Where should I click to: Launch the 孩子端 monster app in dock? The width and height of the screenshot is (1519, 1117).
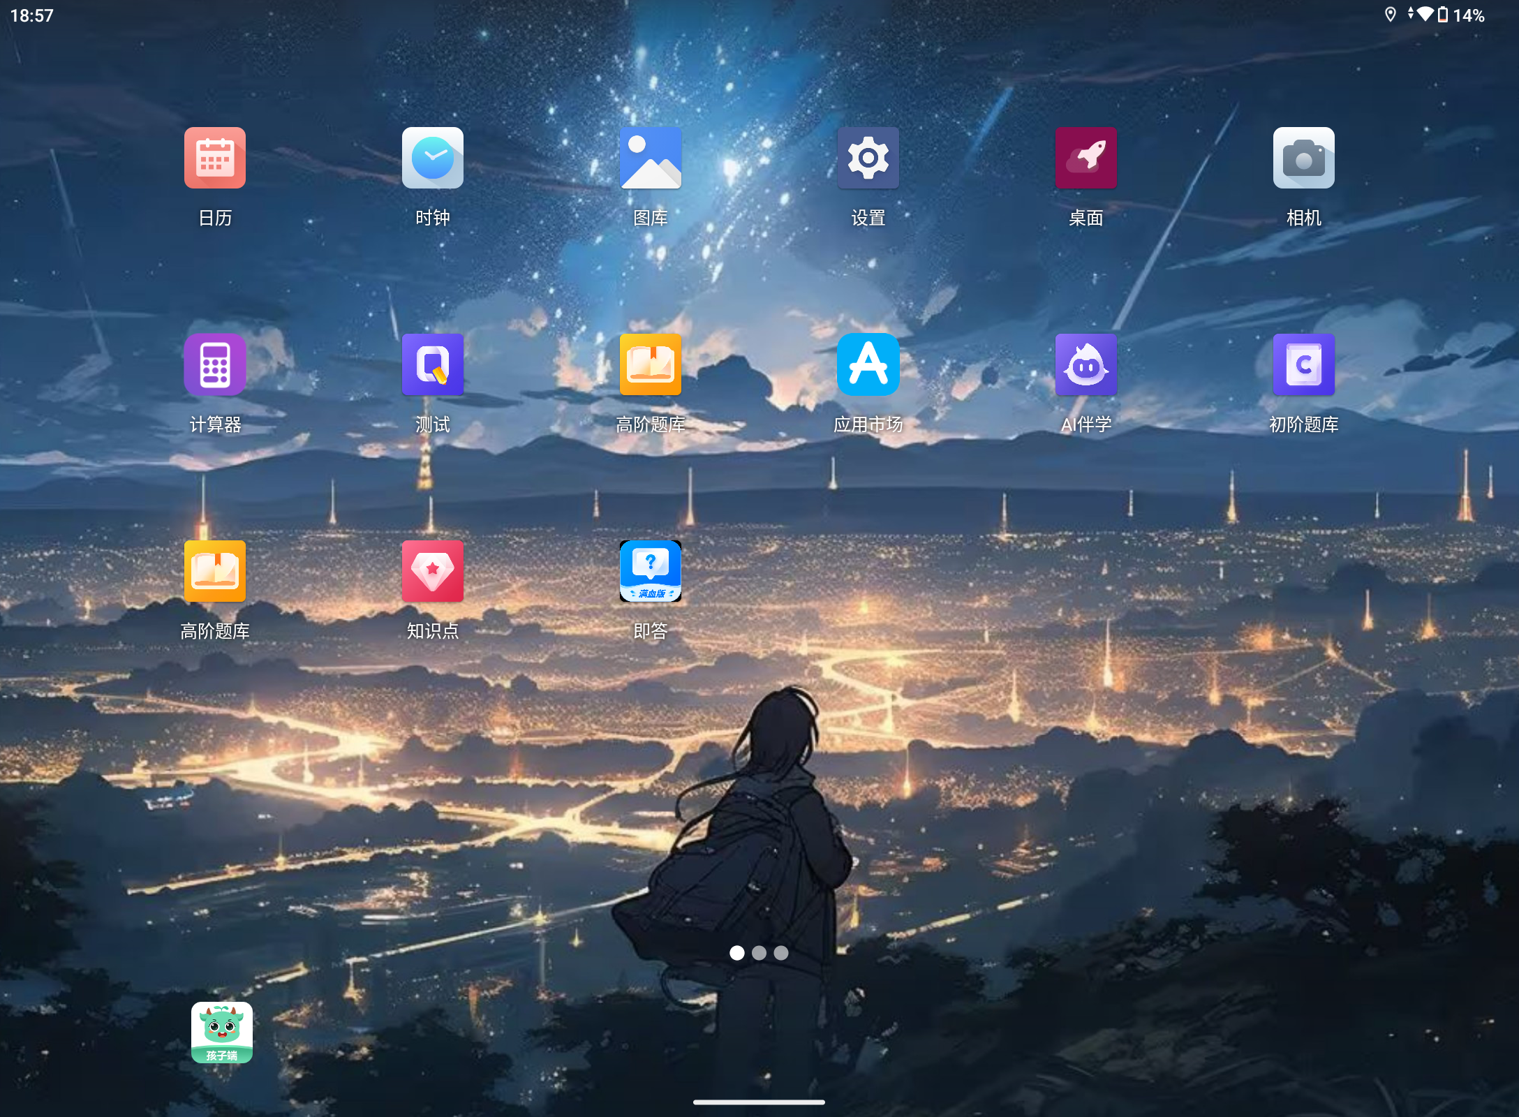tap(222, 1033)
